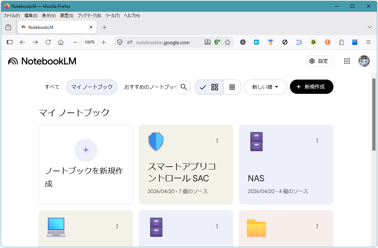The image size is (378, 248).
Task: Open the ヘルプ(H) menu
Action: pyautogui.click(x=132, y=15)
